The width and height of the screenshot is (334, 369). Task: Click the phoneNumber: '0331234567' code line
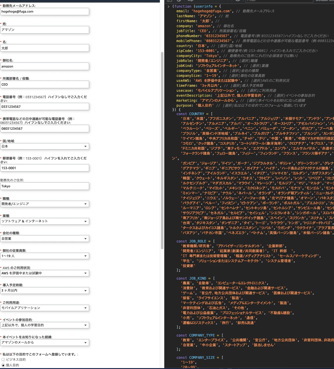tap(252, 36)
